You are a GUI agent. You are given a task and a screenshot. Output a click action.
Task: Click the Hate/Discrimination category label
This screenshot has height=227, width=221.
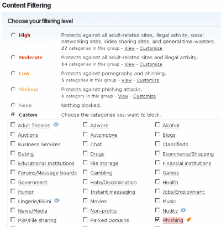coord(113,182)
